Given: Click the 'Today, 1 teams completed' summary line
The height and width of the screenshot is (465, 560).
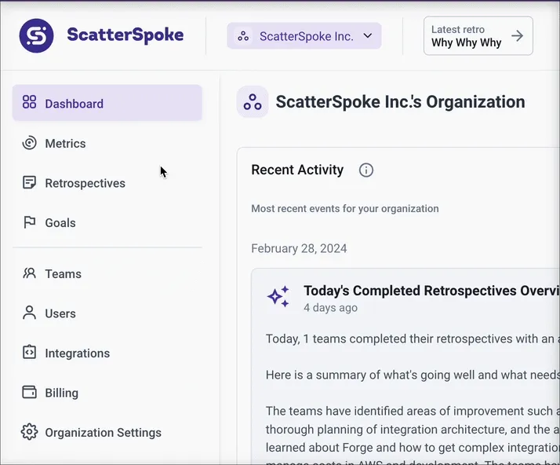Looking at the screenshot, I should coord(413,339).
